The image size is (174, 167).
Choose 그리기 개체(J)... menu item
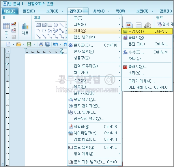[x=147, y=81]
